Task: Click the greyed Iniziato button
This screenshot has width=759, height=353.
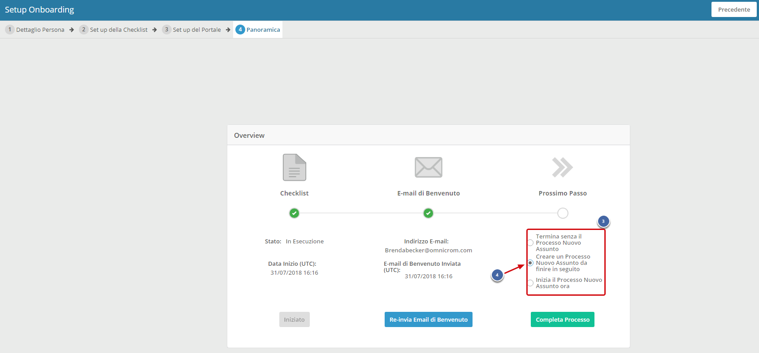Action: pyautogui.click(x=295, y=319)
